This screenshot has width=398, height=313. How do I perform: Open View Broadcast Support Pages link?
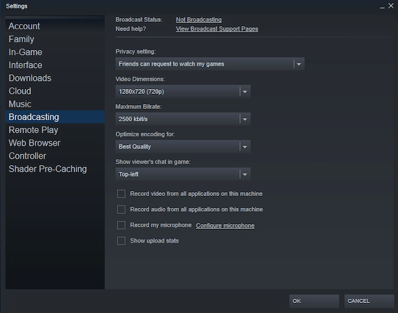(217, 29)
